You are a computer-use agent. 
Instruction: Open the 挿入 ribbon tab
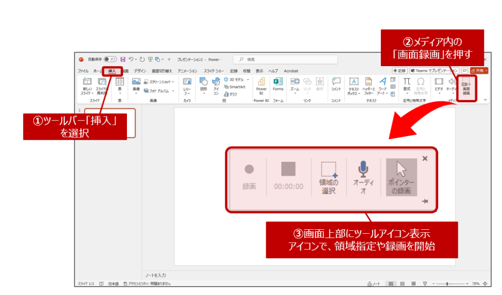click(x=112, y=71)
